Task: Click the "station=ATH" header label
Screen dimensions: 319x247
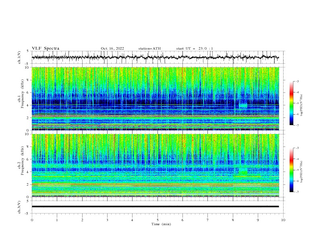Action: (149, 48)
